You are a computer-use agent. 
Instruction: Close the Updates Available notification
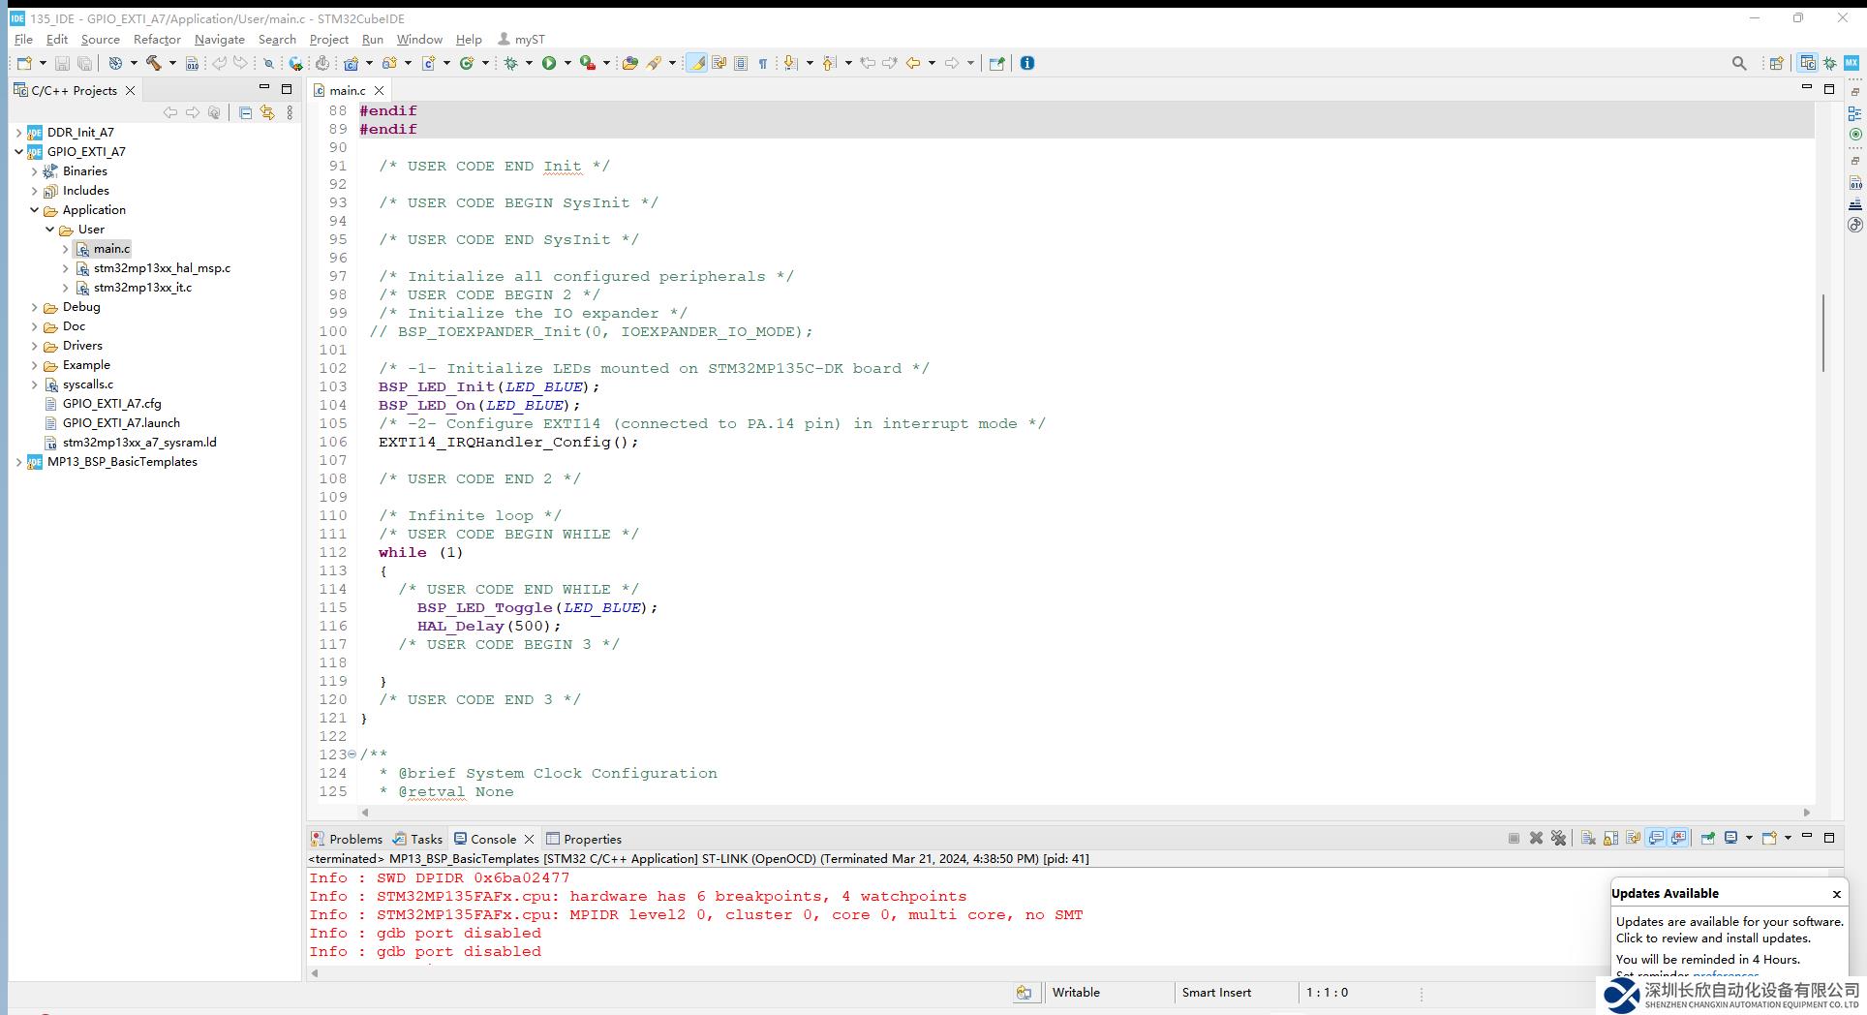pos(1836,894)
